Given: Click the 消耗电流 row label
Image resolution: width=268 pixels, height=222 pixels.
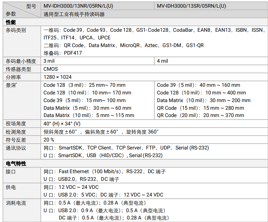Looking at the screenshot, I should coord(16,203).
